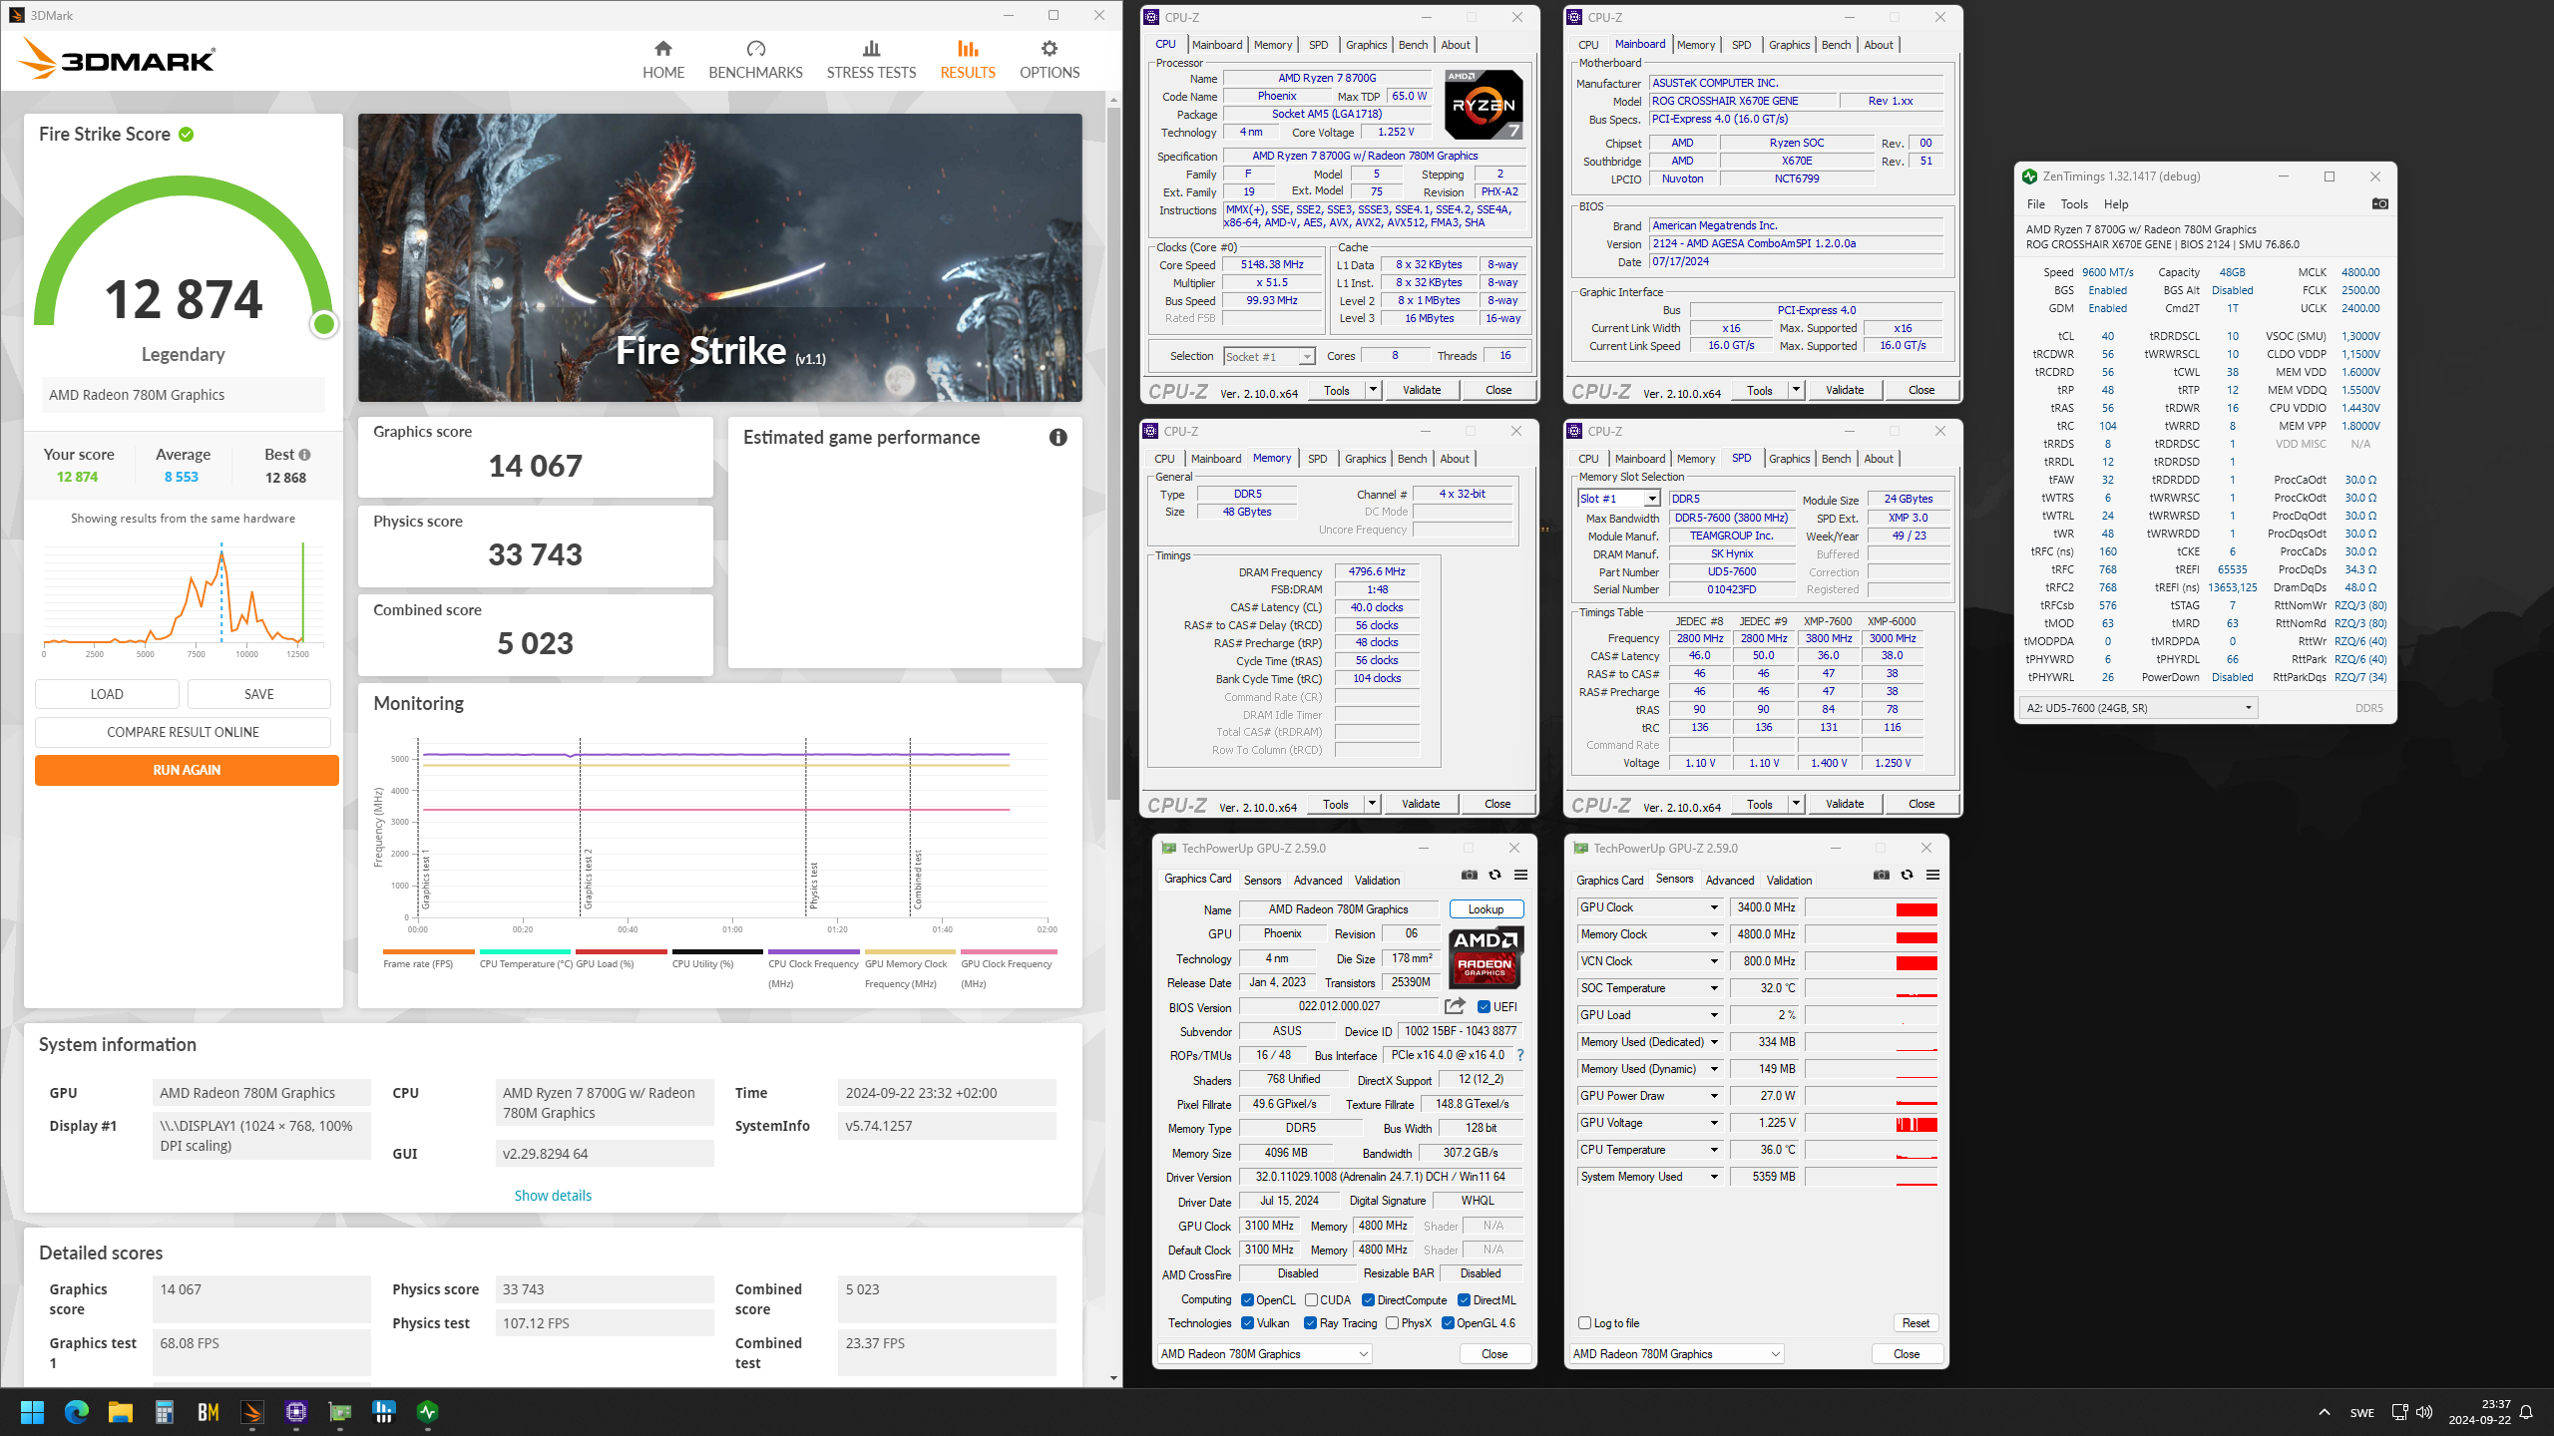Open the Slot #1 dropdown in CPU-Z SPD

click(x=1618, y=499)
